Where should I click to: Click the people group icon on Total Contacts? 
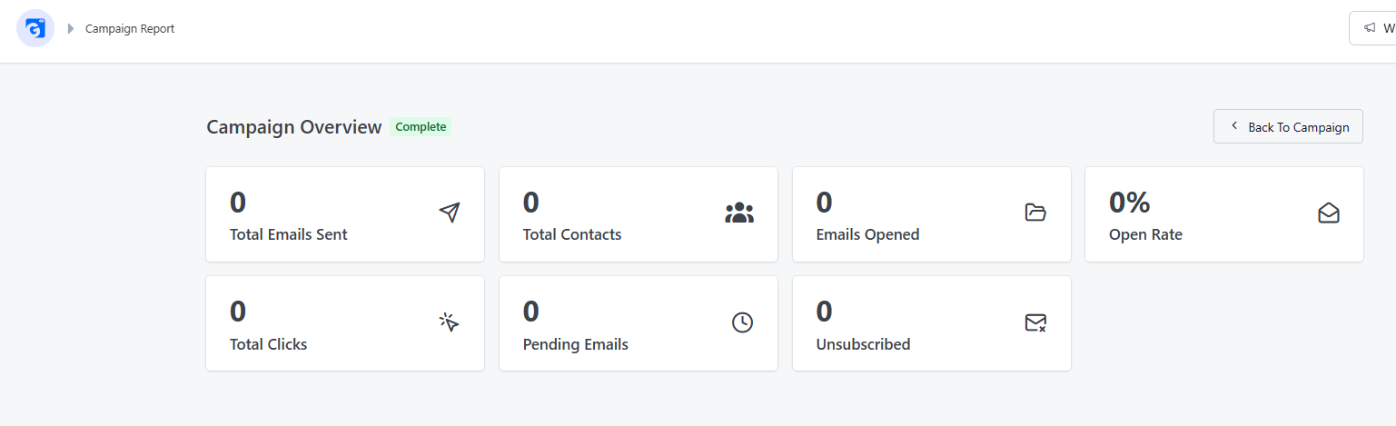(x=739, y=213)
